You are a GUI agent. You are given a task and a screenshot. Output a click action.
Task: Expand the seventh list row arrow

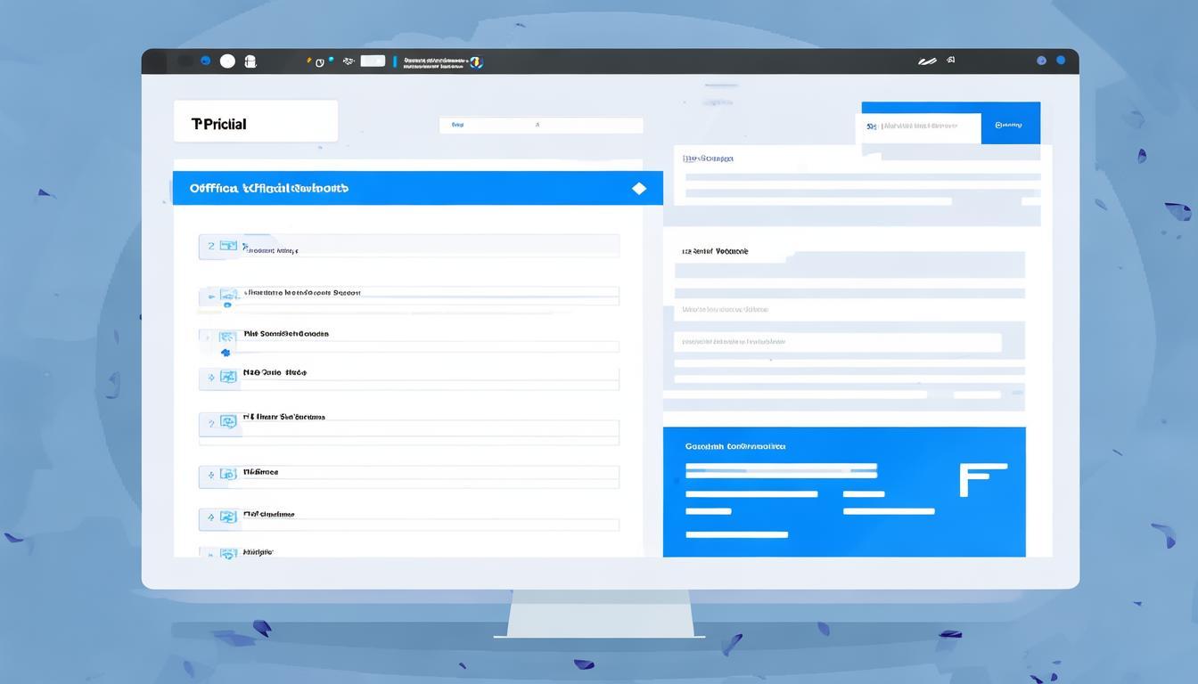(211, 517)
